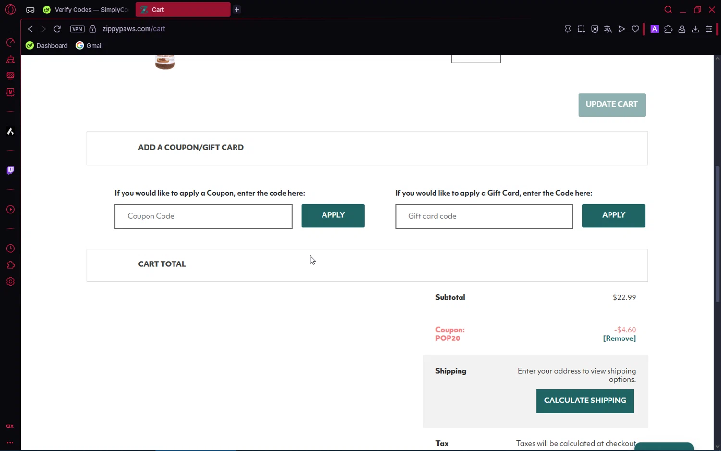Open Twitch in the sidebar
The image size is (721, 451).
[10, 170]
